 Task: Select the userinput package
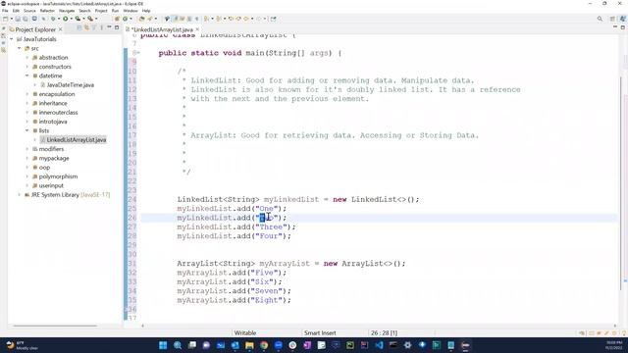[51, 185]
